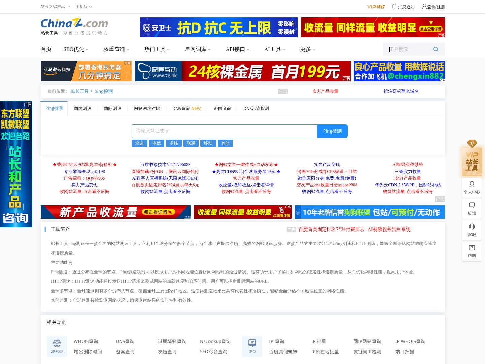Switch to 网站速度对比 tab
485x364 pixels.
point(147,109)
